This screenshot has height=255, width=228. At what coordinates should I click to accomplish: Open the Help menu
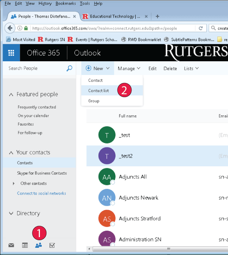coord(98,3)
